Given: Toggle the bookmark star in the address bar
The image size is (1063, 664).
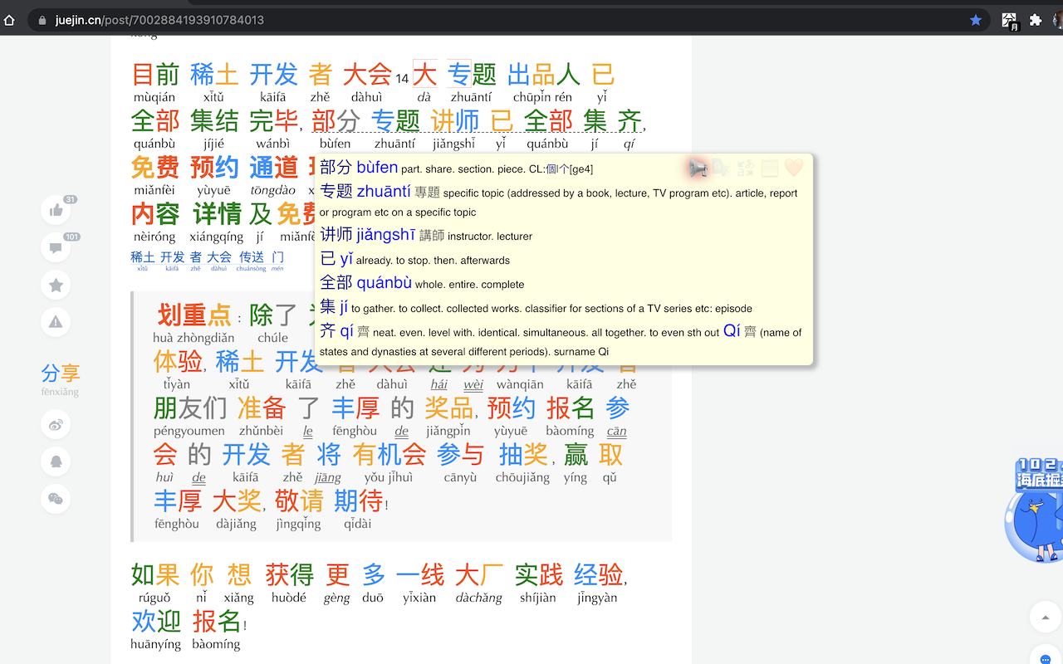Looking at the screenshot, I should coord(974,18).
